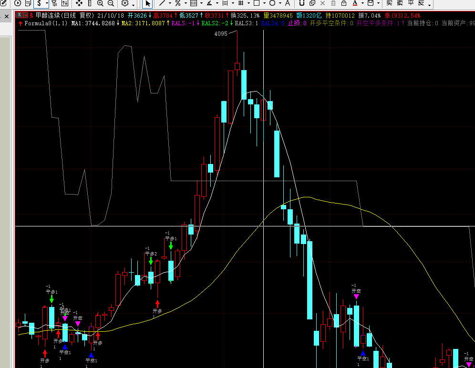
Task: Click the 开空平多条件:1 label
Action: click(378, 23)
